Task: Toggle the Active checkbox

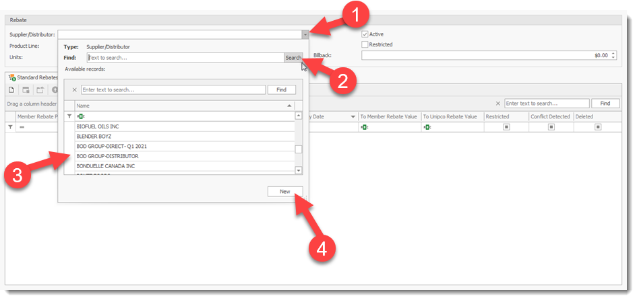Action: (x=365, y=34)
